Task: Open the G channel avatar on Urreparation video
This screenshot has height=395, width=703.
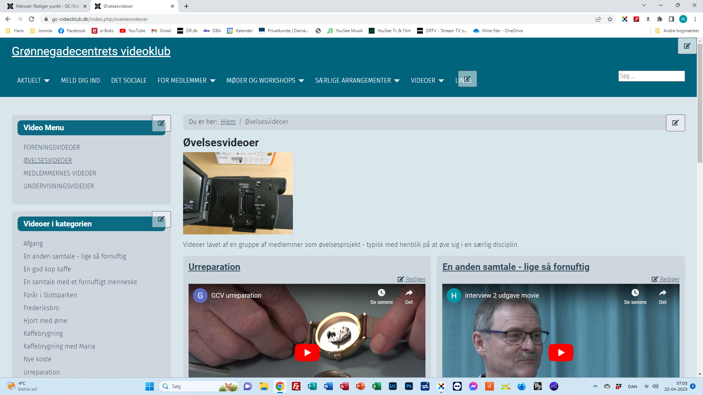Action: [200, 296]
